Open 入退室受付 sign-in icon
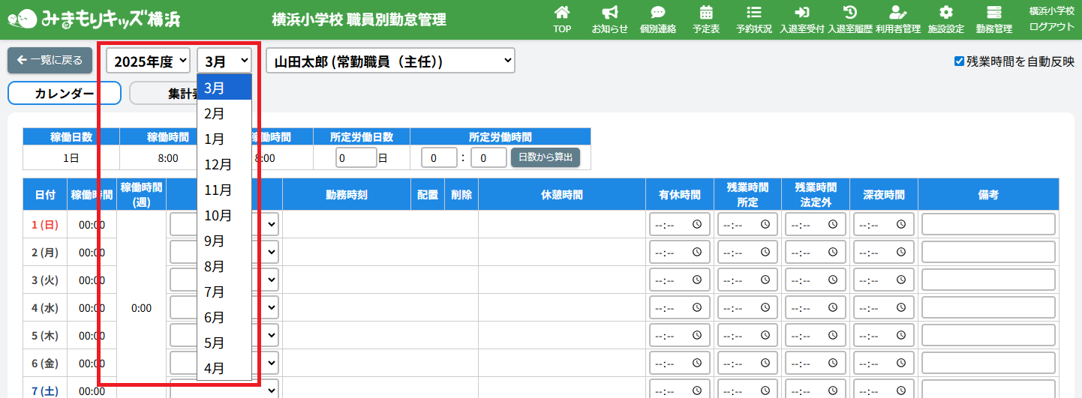The height and width of the screenshot is (398, 1082). click(x=801, y=13)
